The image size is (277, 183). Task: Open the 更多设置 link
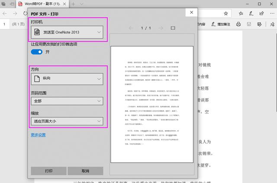(x=38, y=135)
